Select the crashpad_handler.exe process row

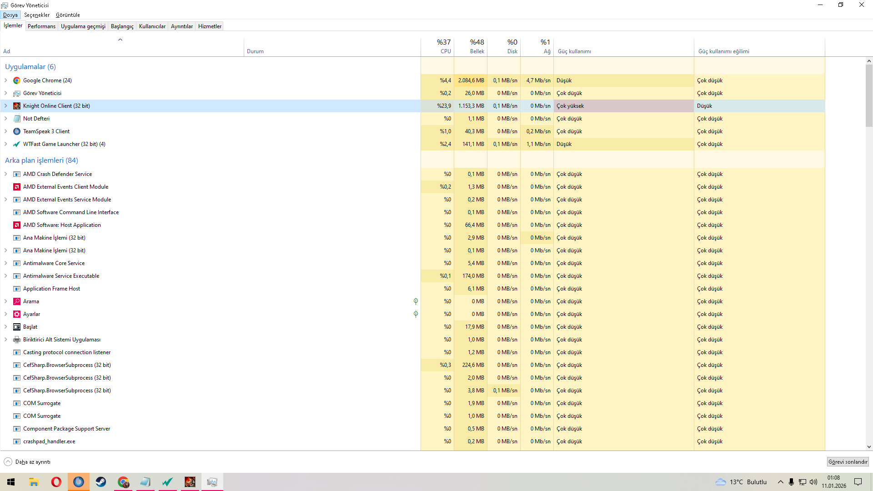click(x=412, y=441)
